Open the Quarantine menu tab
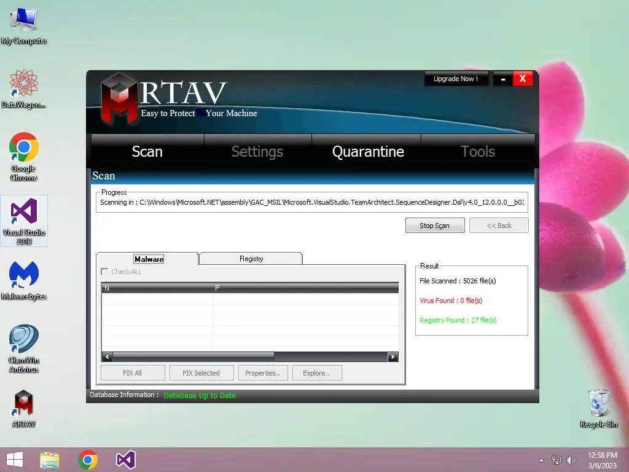629x472 pixels. tap(368, 151)
